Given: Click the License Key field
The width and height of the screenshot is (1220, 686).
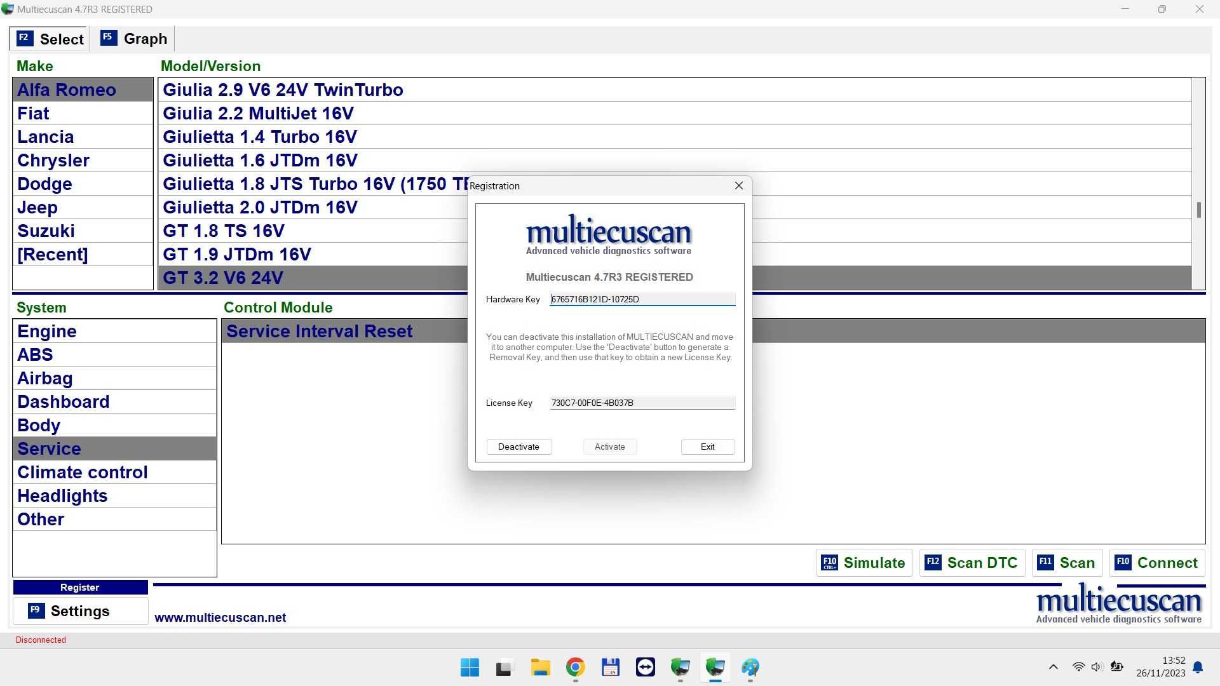Looking at the screenshot, I should click(x=642, y=403).
